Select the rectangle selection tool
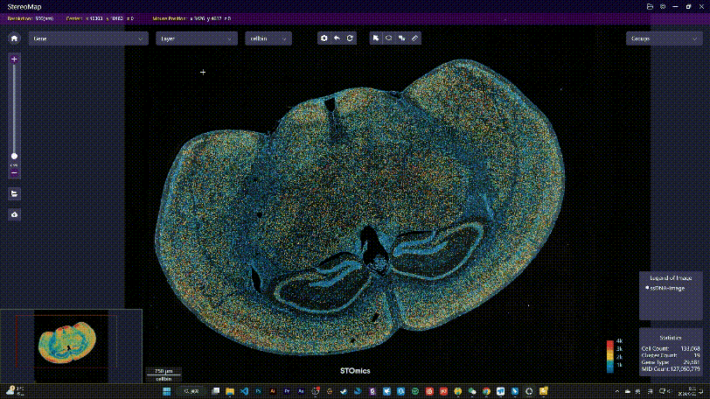Viewport: 710px width, 399px height. (401, 38)
